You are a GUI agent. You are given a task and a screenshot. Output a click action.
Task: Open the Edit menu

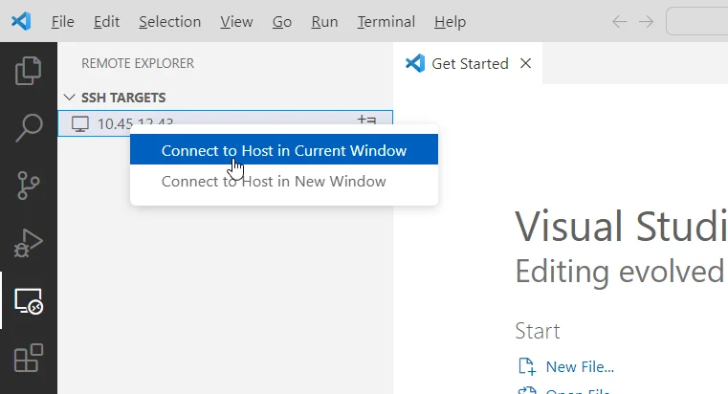point(106,22)
